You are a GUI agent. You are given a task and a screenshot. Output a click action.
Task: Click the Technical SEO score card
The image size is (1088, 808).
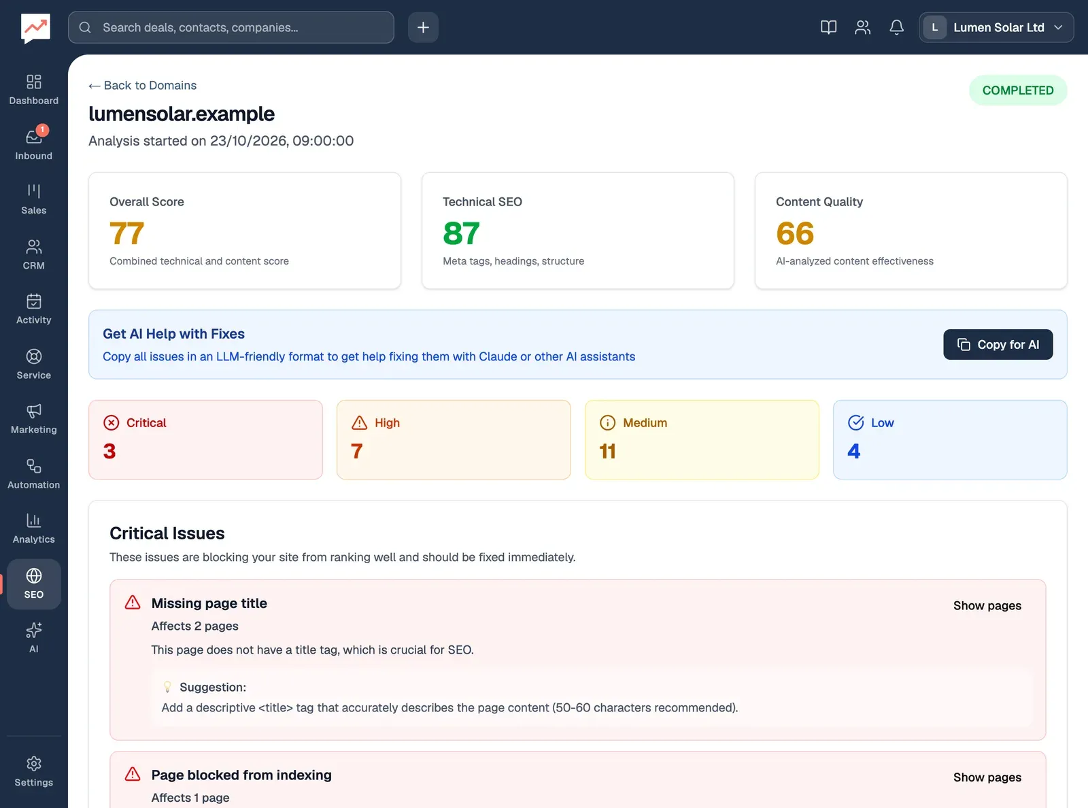point(578,231)
